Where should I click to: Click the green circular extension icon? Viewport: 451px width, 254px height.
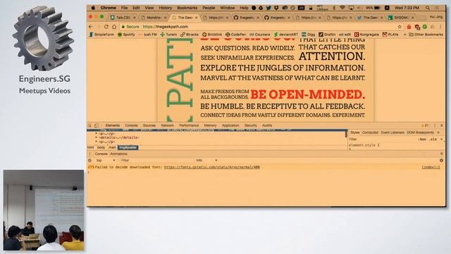tap(424, 27)
